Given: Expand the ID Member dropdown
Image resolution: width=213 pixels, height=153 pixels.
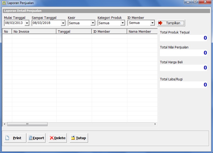Looking at the screenshot, I should (x=152, y=23).
